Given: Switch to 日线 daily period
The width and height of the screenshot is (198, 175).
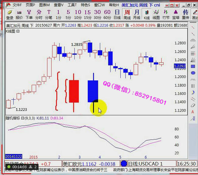Looking at the screenshot, I should pos(117,14).
